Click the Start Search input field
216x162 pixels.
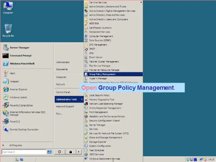coord(24,152)
